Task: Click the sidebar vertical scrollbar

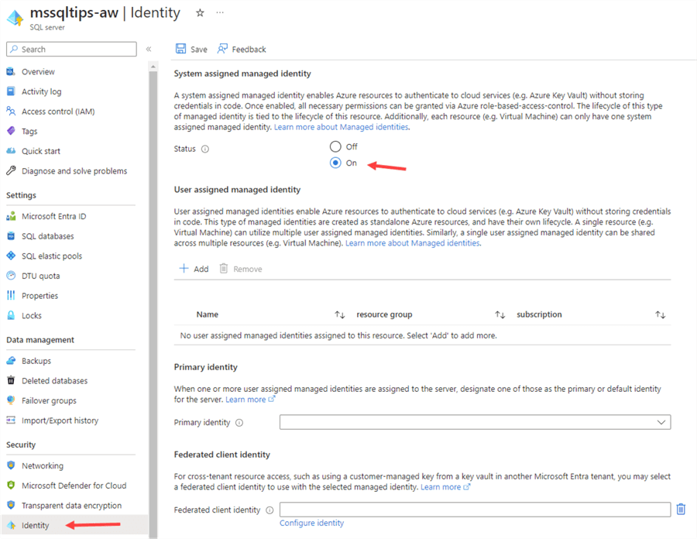Action: click(x=153, y=304)
